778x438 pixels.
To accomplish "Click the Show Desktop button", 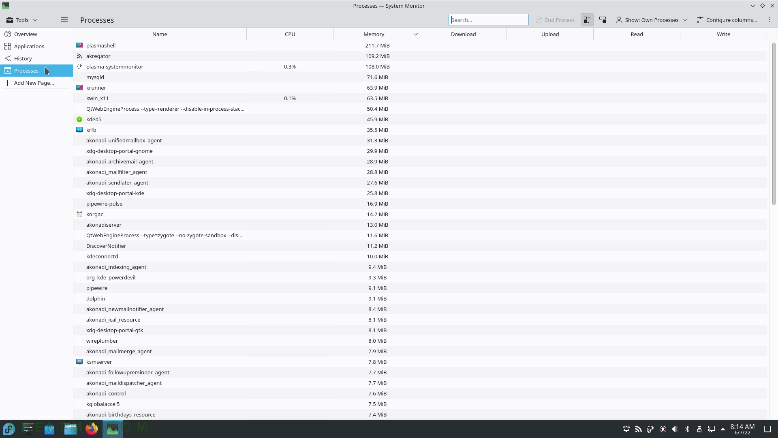I will pos(767,429).
